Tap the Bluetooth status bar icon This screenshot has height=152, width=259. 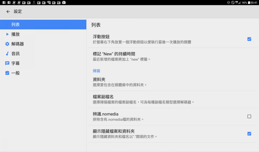(x=228, y=3)
